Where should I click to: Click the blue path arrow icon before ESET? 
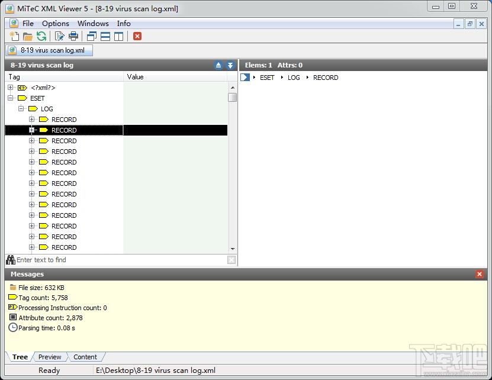pyautogui.click(x=245, y=77)
